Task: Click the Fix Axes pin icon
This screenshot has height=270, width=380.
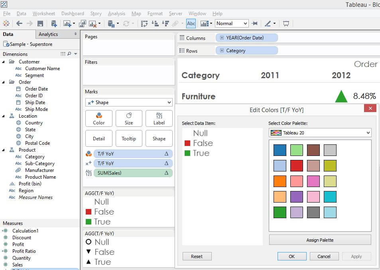Action: coord(254,24)
